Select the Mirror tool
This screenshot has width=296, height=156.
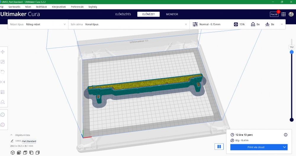click(3, 82)
